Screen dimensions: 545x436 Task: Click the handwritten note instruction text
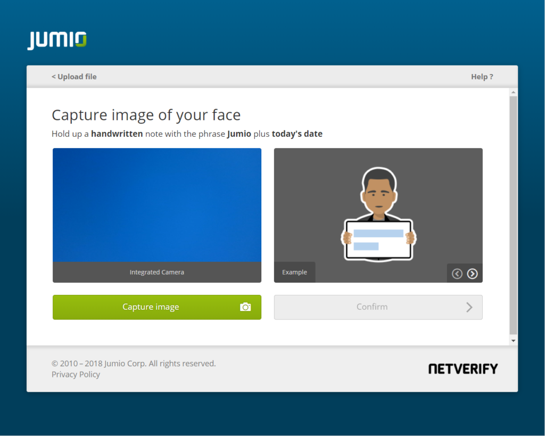pyautogui.click(x=187, y=134)
